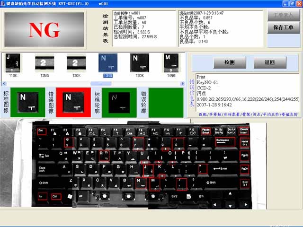The height and width of the screenshot is (227, 303).
Task: Click the 'CCD-2' line in error info
Action: coord(204,88)
